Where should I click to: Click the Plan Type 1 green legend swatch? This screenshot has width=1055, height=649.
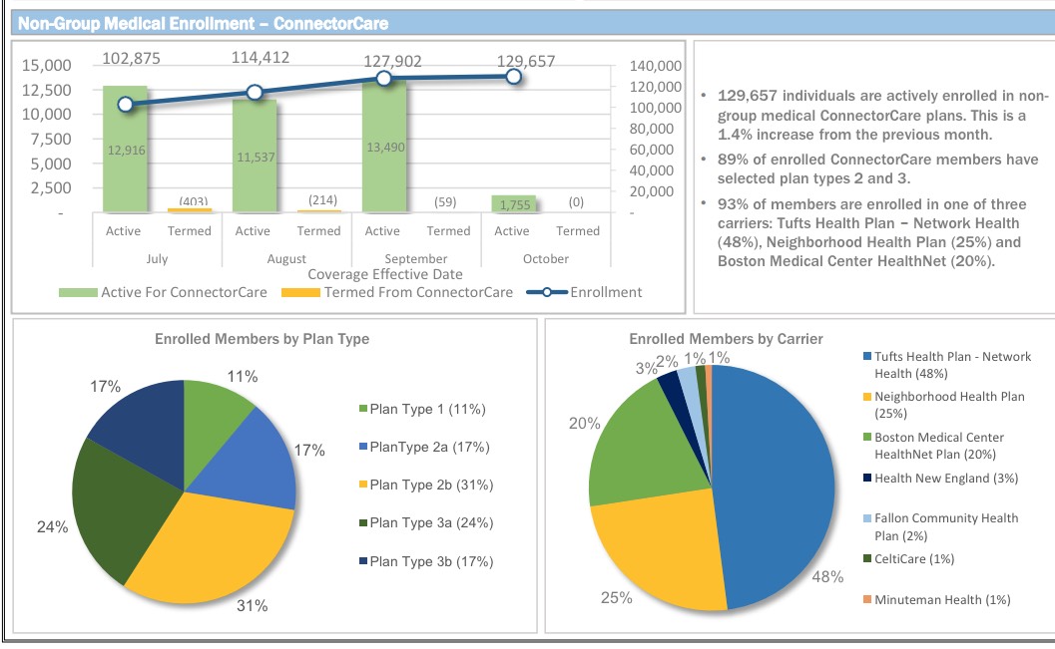click(x=363, y=410)
